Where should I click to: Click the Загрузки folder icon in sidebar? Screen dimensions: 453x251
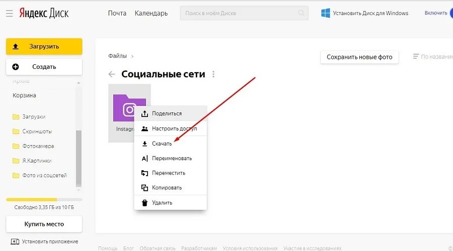[x=16, y=116]
